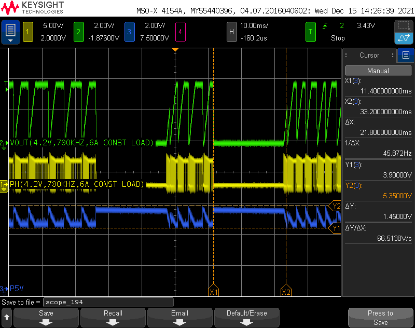Image resolution: width=415 pixels, height=328 pixels.
Task: Click the P5V channel 3 label
Action: click(x=17, y=288)
